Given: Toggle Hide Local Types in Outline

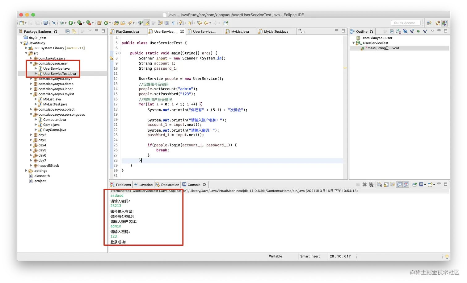Looking at the screenshot, I should point(425,31).
